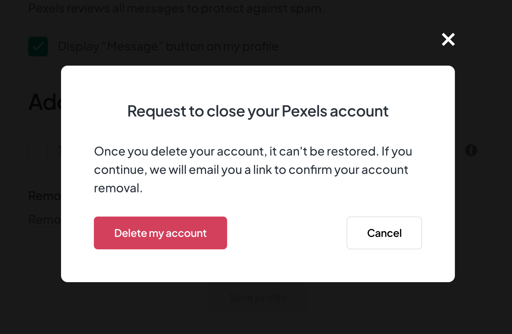Click the dotted-underlined "Remo" link

(45, 219)
